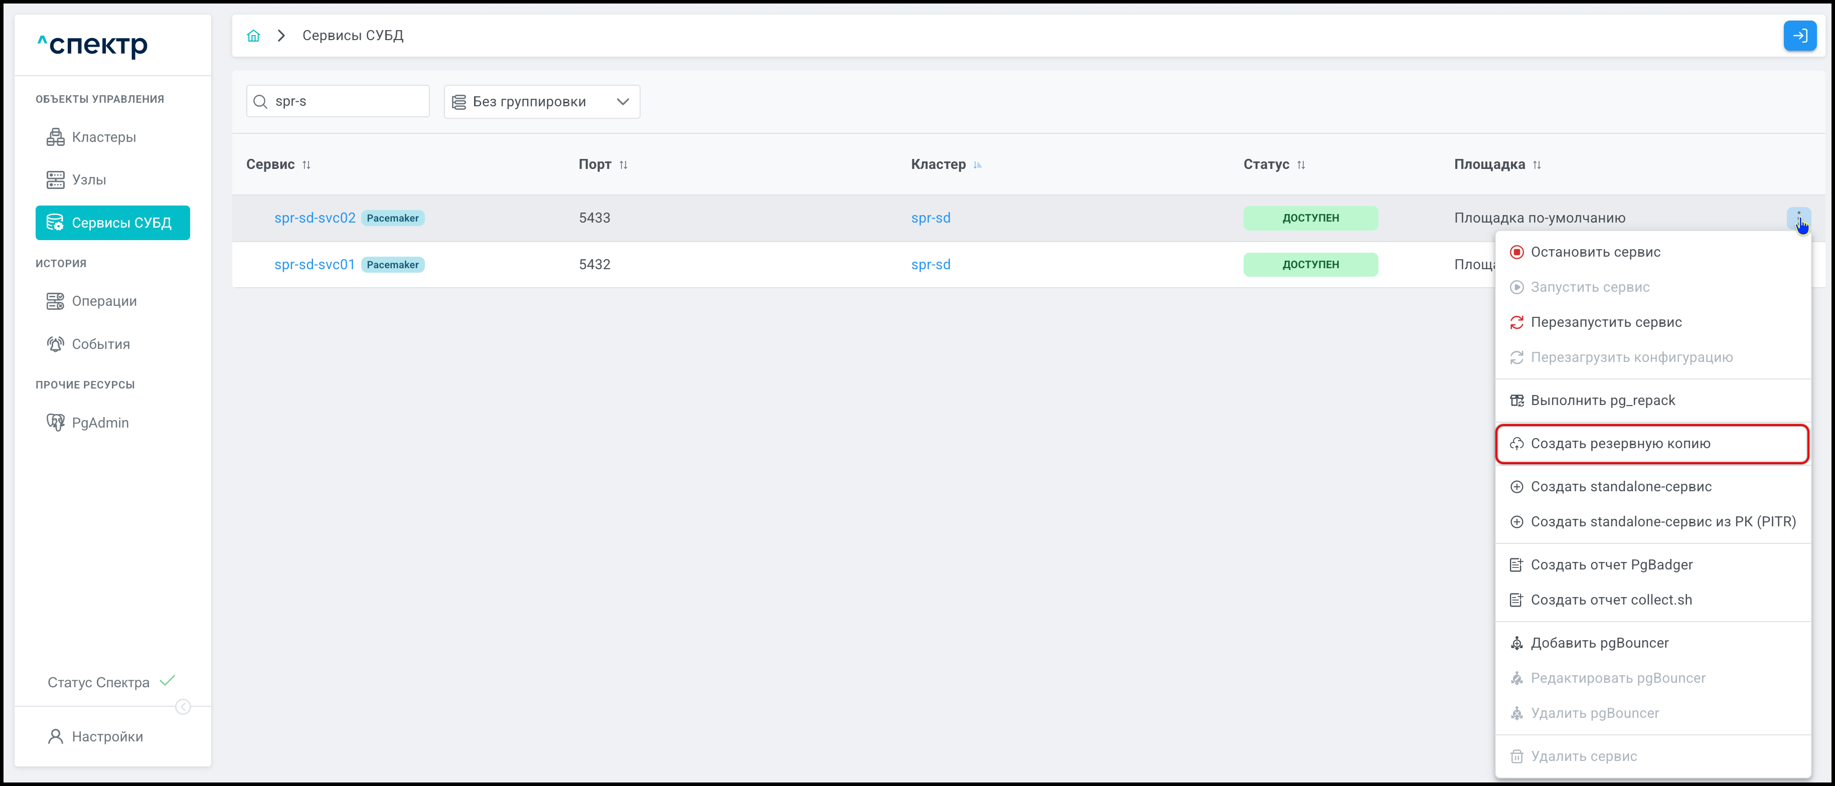Expand the Без группировки grouping dropdown

coord(541,102)
